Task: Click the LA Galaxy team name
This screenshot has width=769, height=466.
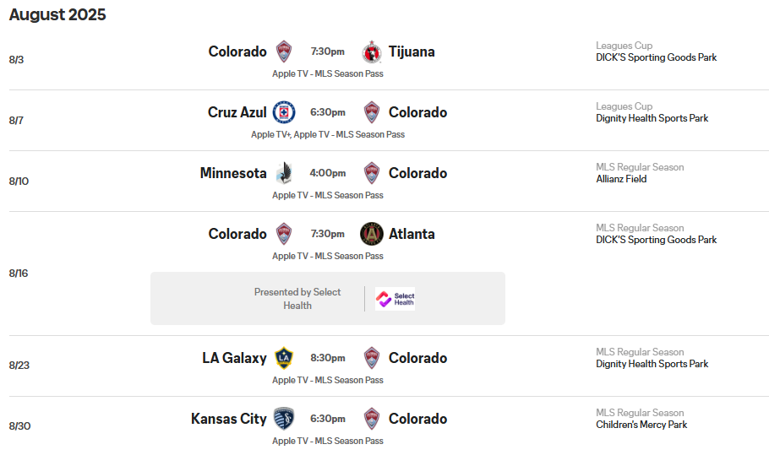Action: pyautogui.click(x=234, y=358)
